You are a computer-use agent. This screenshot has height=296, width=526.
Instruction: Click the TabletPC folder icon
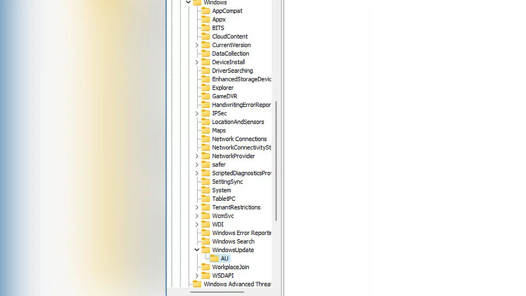[206, 199]
